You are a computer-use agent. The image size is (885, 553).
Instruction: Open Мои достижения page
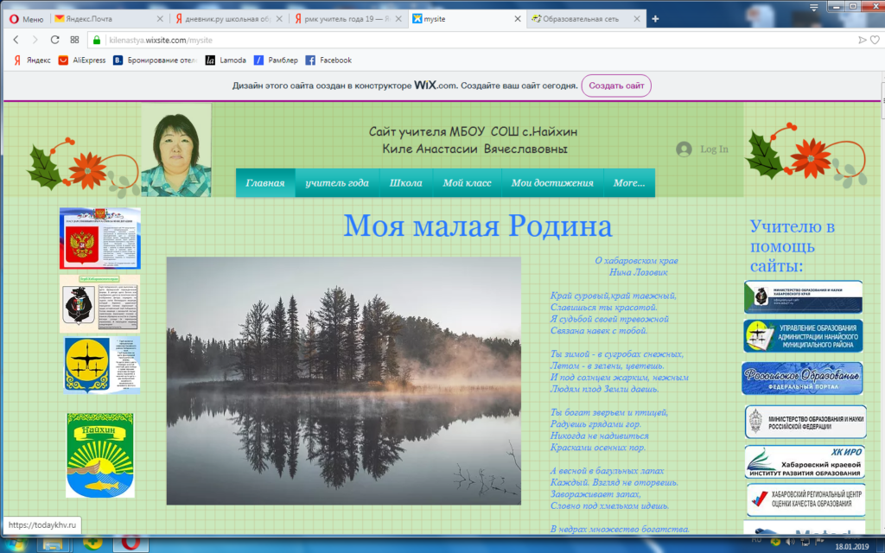pyautogui.click(x=551, y=183)
